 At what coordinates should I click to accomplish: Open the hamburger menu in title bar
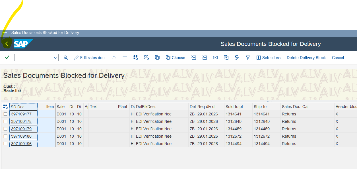tap(5, 33)
